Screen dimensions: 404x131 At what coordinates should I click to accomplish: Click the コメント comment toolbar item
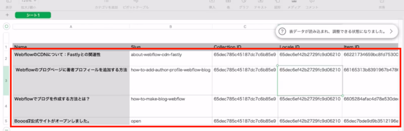[312, 5]
